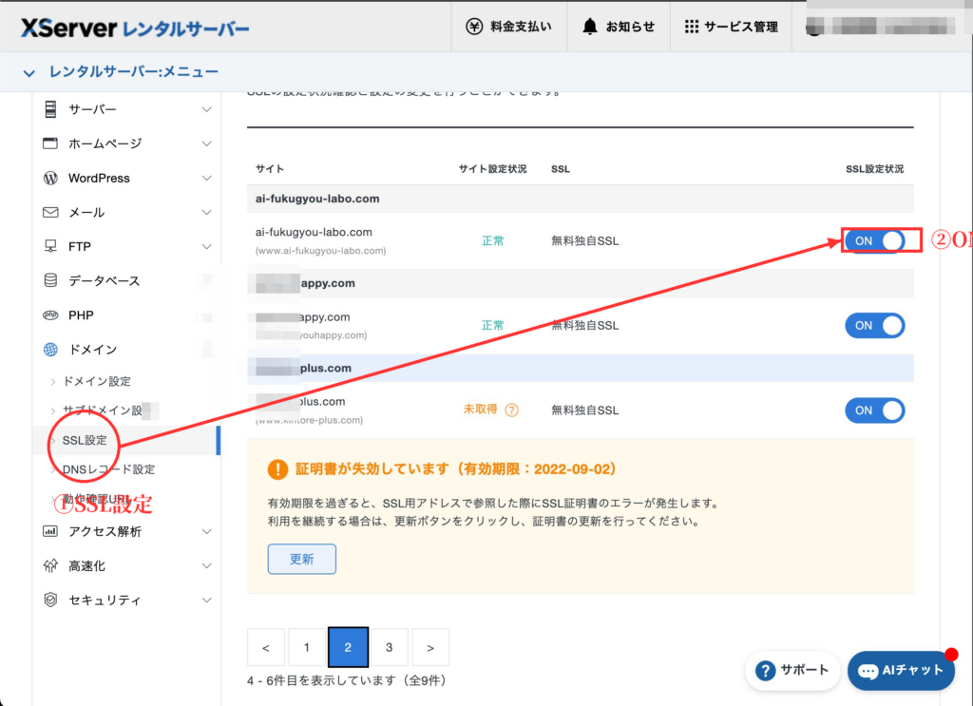Click the XServer logo

point(135,29)
